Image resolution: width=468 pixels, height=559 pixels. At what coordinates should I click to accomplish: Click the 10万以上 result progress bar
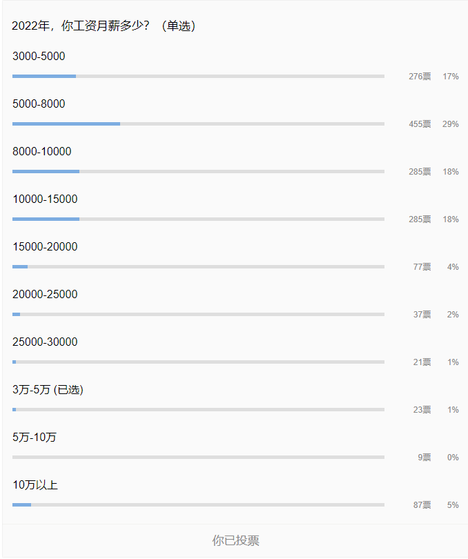coord(198,505)
